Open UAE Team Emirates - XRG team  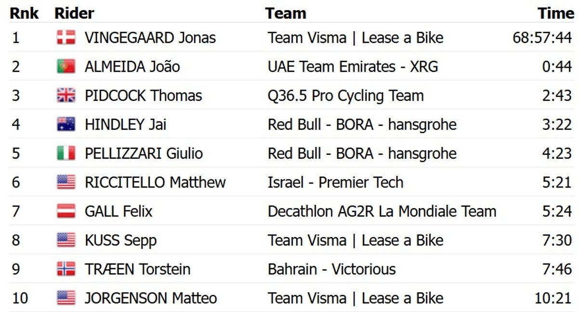pos(353,66)
